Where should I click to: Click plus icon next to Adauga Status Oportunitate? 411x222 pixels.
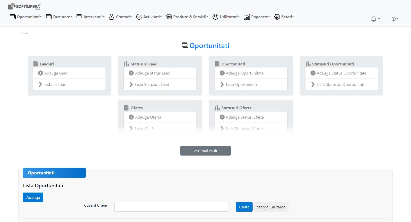[313, 73]
